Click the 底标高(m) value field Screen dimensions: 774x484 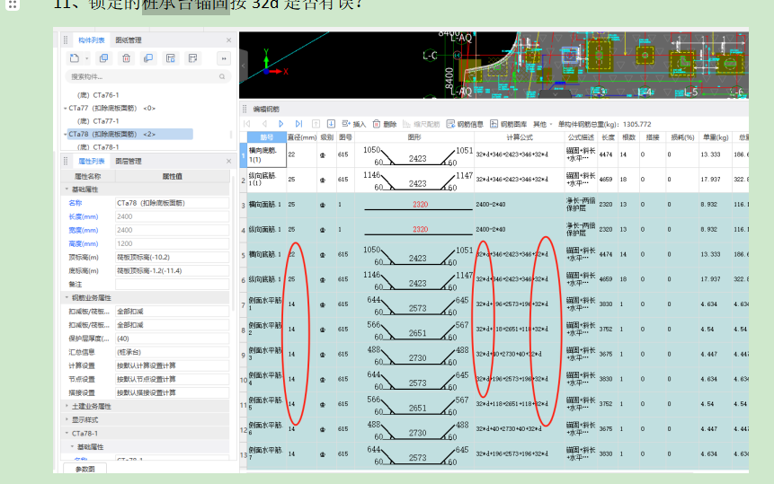coord(173,270)
